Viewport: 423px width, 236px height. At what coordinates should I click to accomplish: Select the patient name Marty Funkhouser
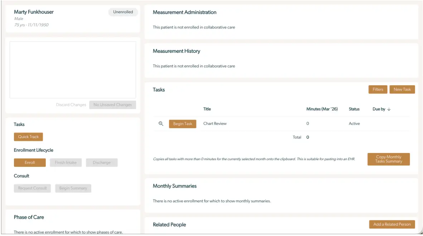click(x=33, y=12)
